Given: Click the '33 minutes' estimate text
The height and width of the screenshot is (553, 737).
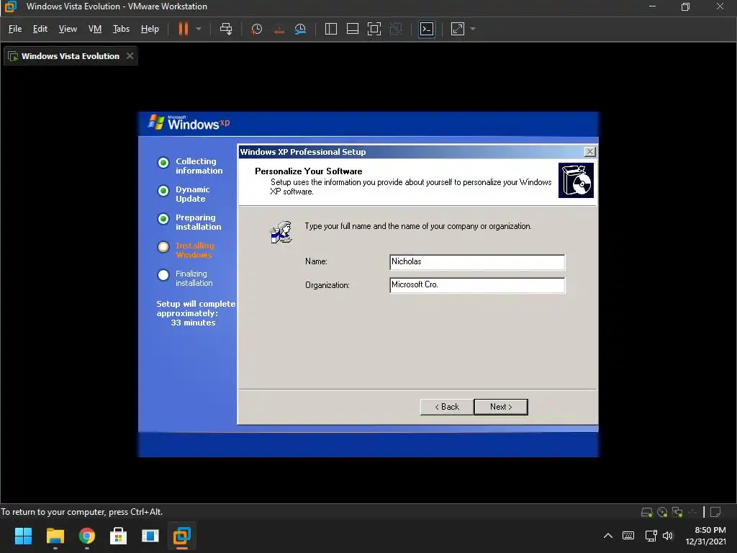Looking at the screenshot, I should [x=193, y=323].
